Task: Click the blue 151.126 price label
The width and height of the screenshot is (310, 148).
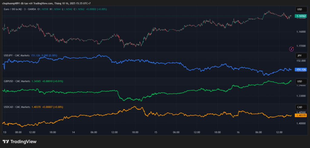Action: 301,70
